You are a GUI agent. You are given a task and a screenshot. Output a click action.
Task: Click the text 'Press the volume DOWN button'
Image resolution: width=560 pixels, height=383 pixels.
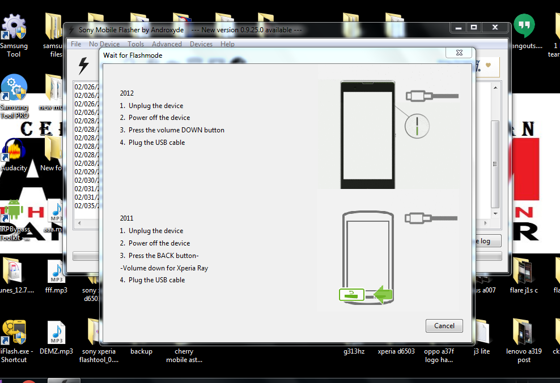(176, 130)
